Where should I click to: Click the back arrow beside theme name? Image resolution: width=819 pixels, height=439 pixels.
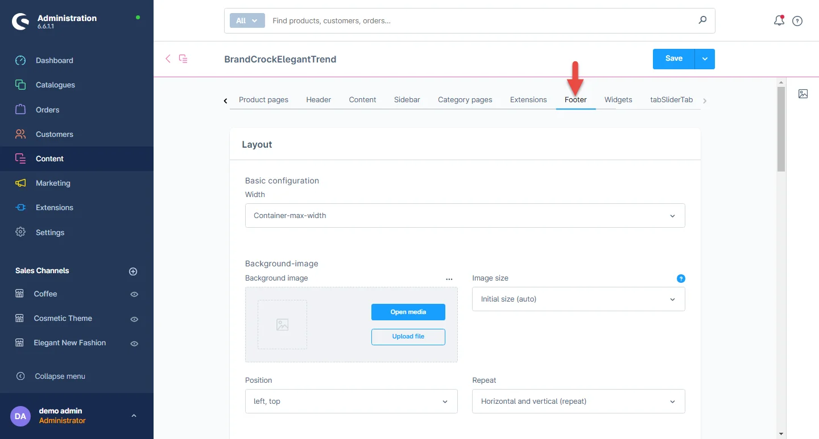pos(168,58)
